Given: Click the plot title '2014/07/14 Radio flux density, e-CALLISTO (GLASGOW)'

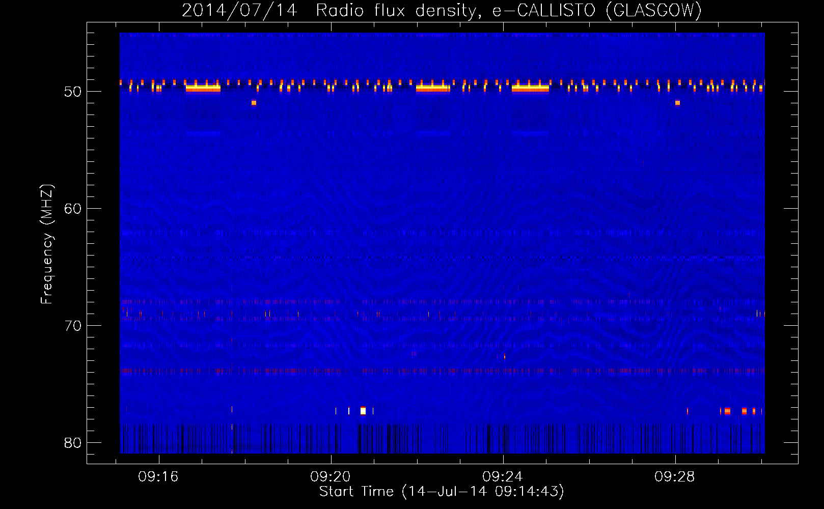Looking at the screenshot, I should pos(442,10).
